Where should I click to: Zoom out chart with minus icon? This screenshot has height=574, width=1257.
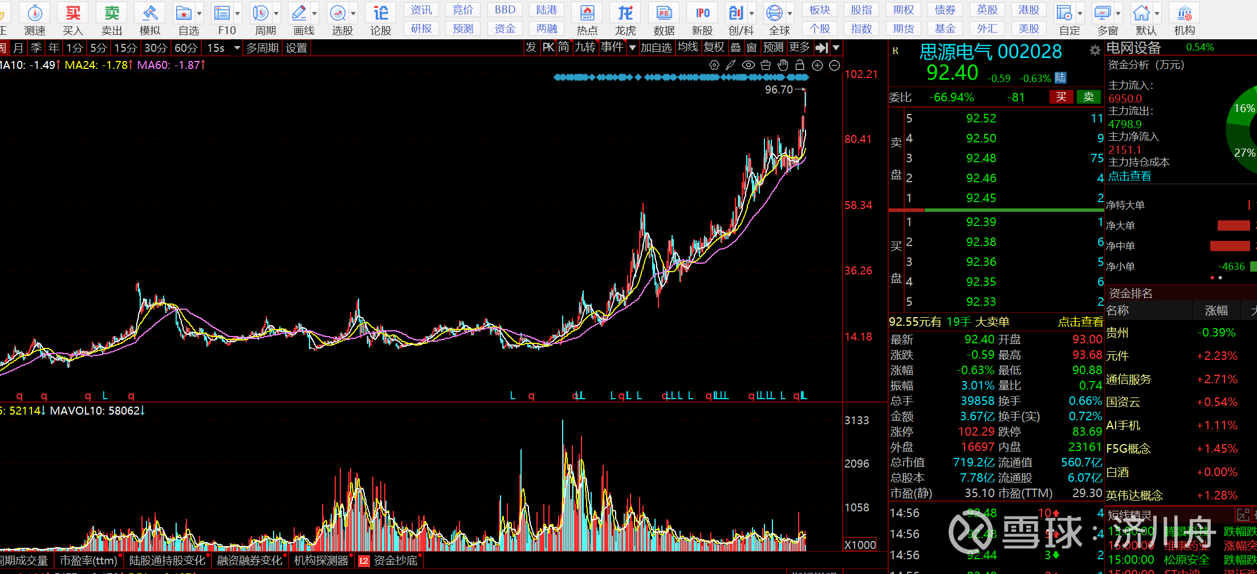834,65
